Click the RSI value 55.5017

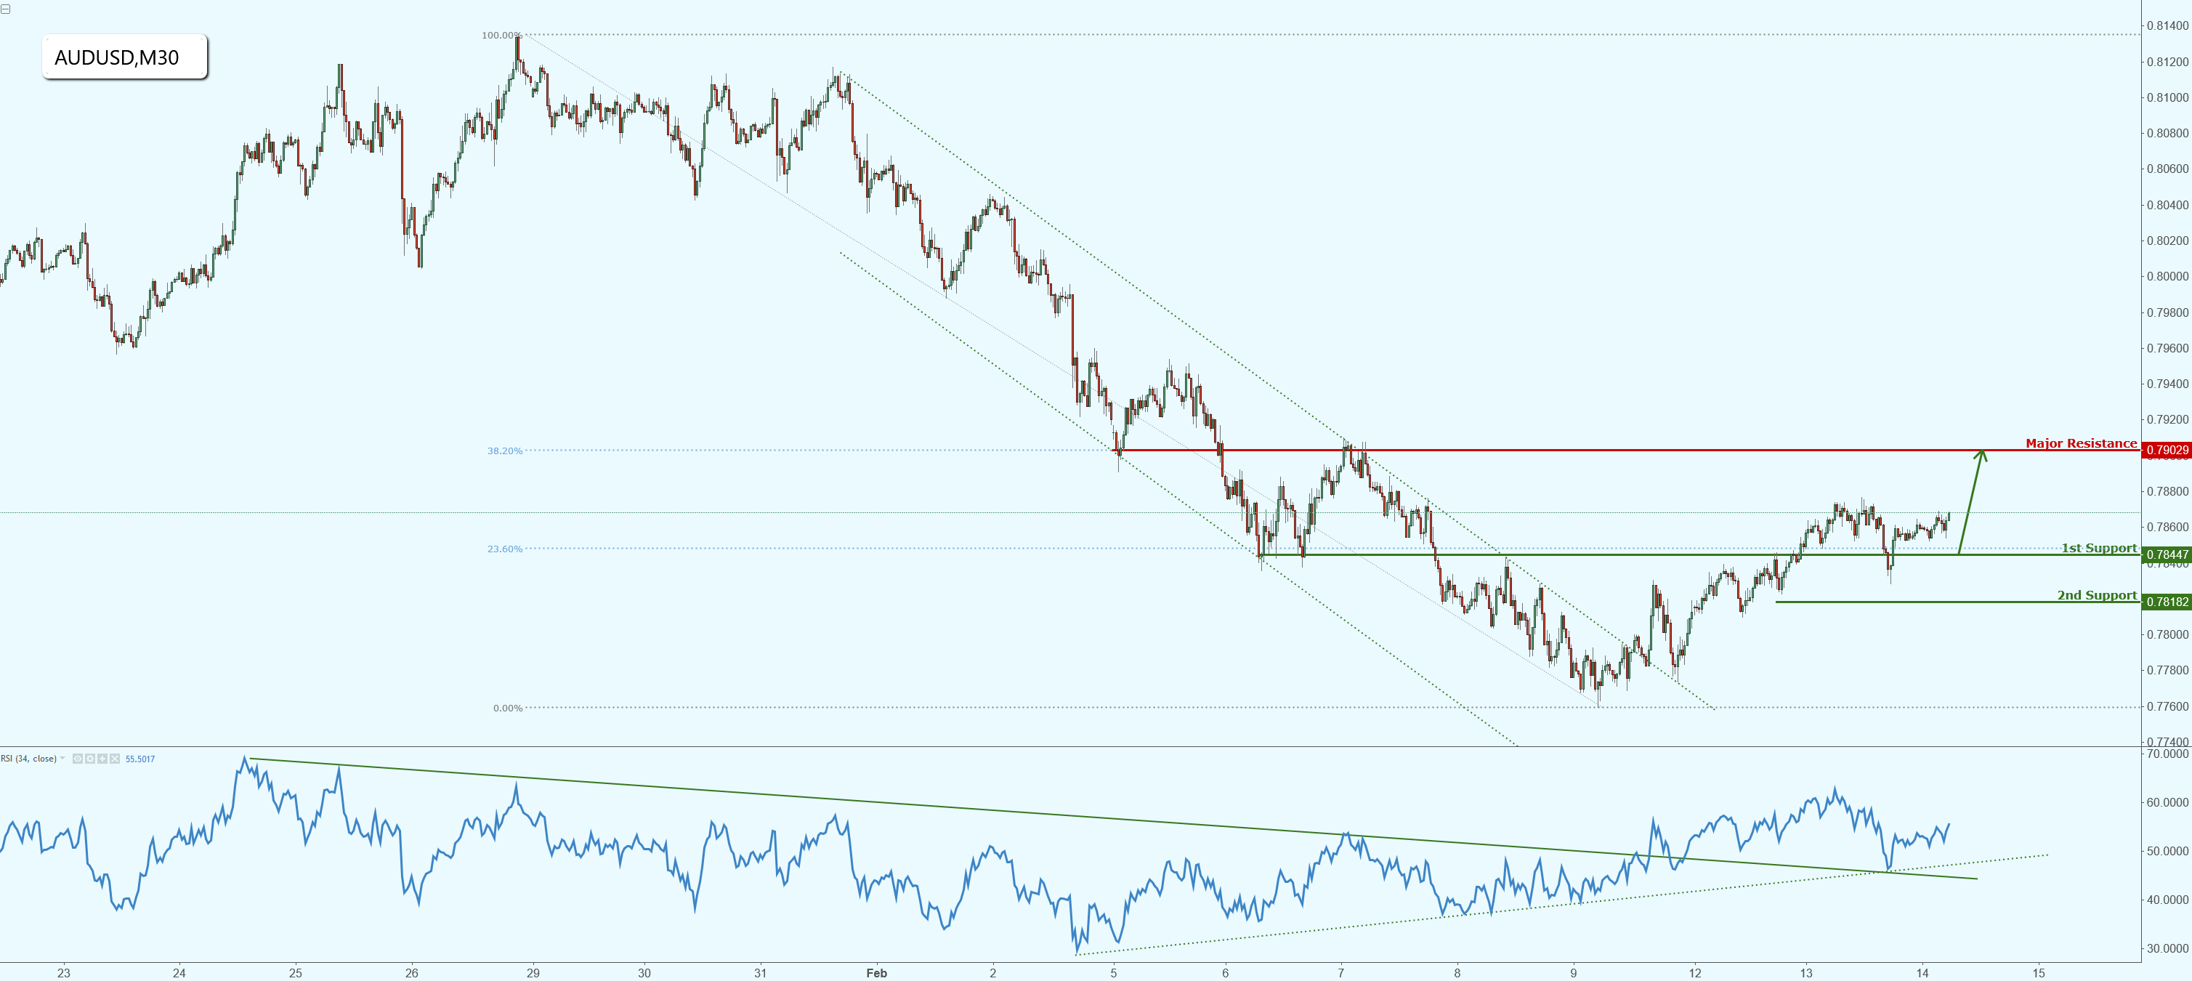140,759
